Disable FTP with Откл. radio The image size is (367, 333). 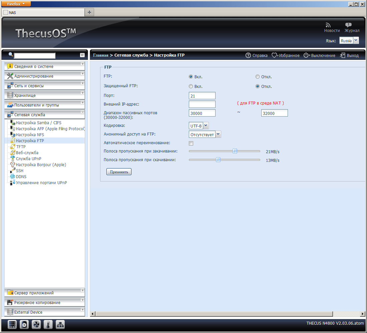(x=258, y=77)
